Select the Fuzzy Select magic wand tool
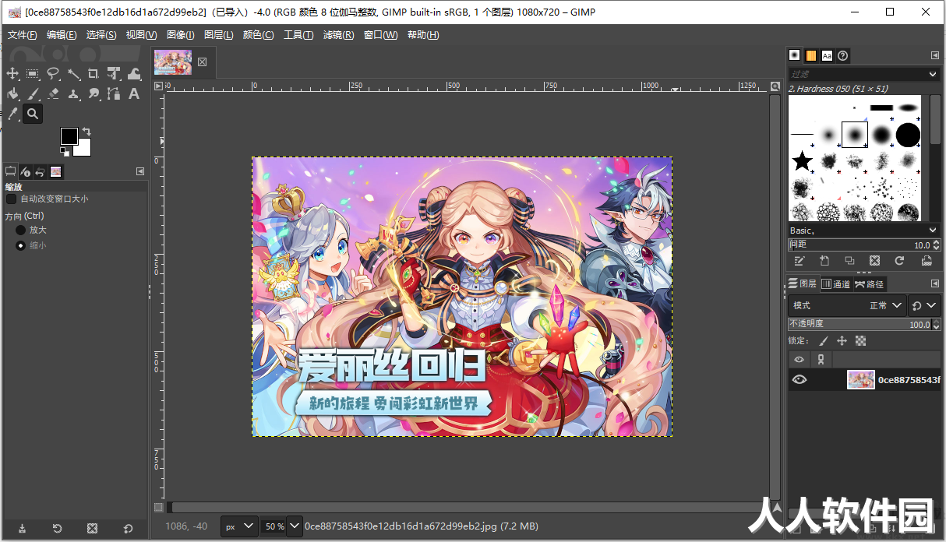 73,74
